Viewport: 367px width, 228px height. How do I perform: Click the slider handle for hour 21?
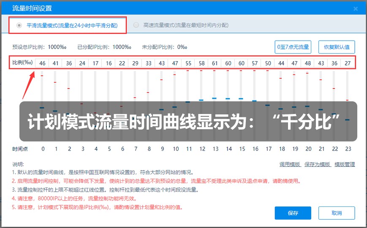coord(321,109)
